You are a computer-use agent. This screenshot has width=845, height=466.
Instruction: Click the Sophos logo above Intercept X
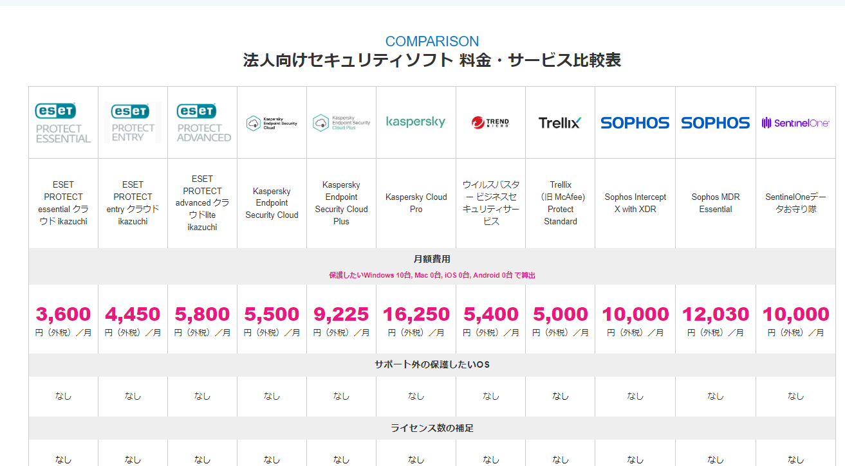pos(635,123)
